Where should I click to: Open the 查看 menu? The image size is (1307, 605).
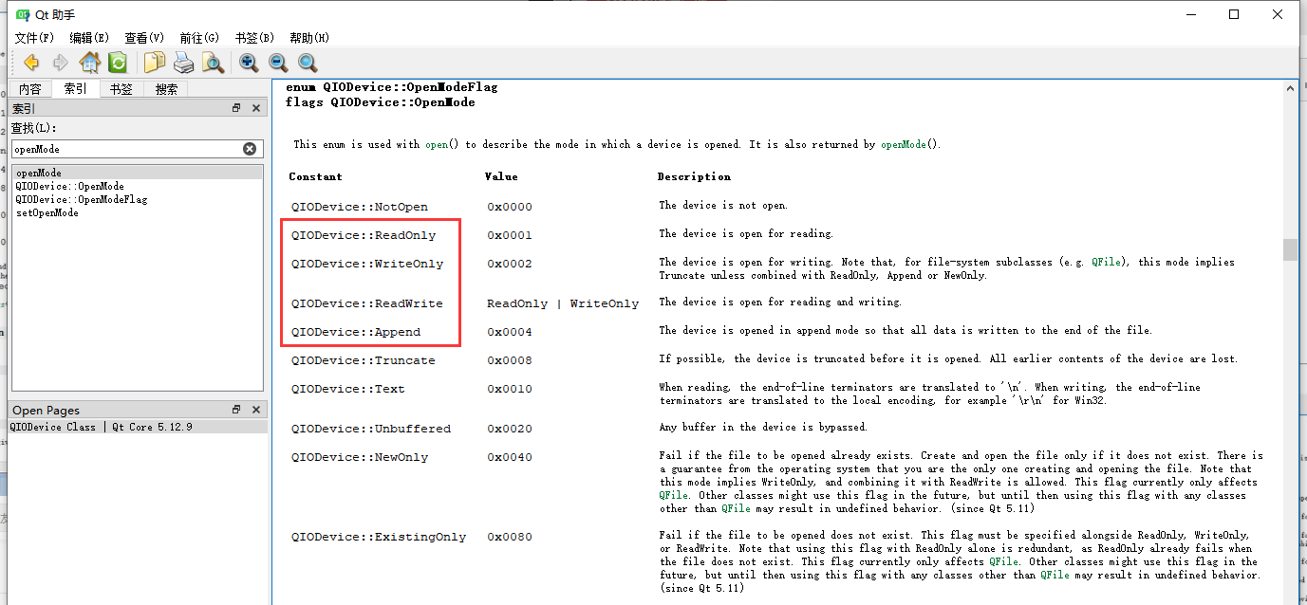point(142,38)
